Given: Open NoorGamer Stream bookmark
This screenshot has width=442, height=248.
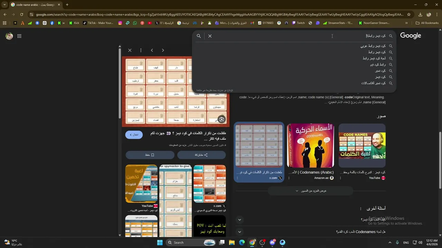Looking at the screenshot, I should pyautogui.click(x=374, y=23).
